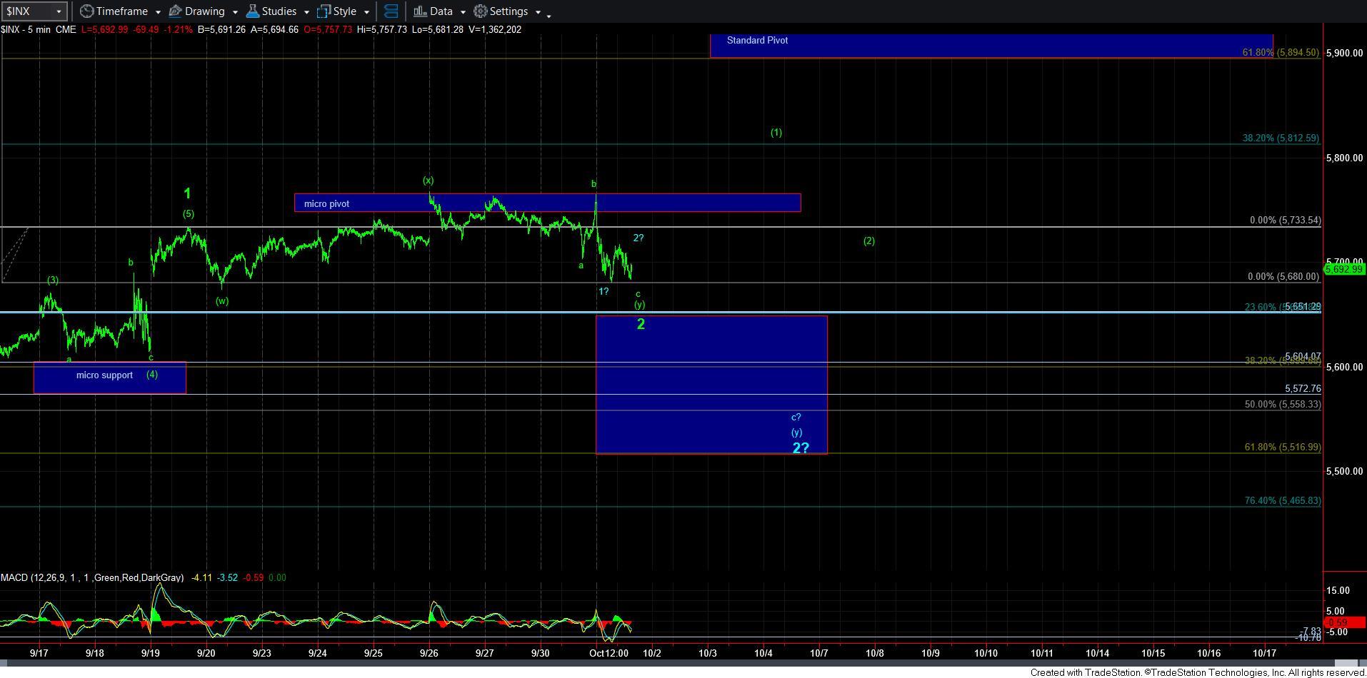The image size is (1367, 678).
Task: Click the MACD study label
Action: (91, 577)
